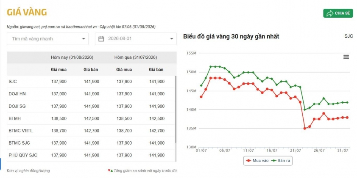Click the calendar icon in date field

[x=101, y=39]
